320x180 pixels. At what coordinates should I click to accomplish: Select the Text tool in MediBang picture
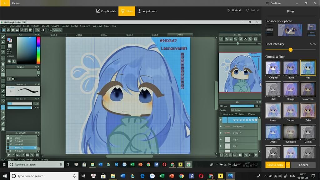pos(3,107)
